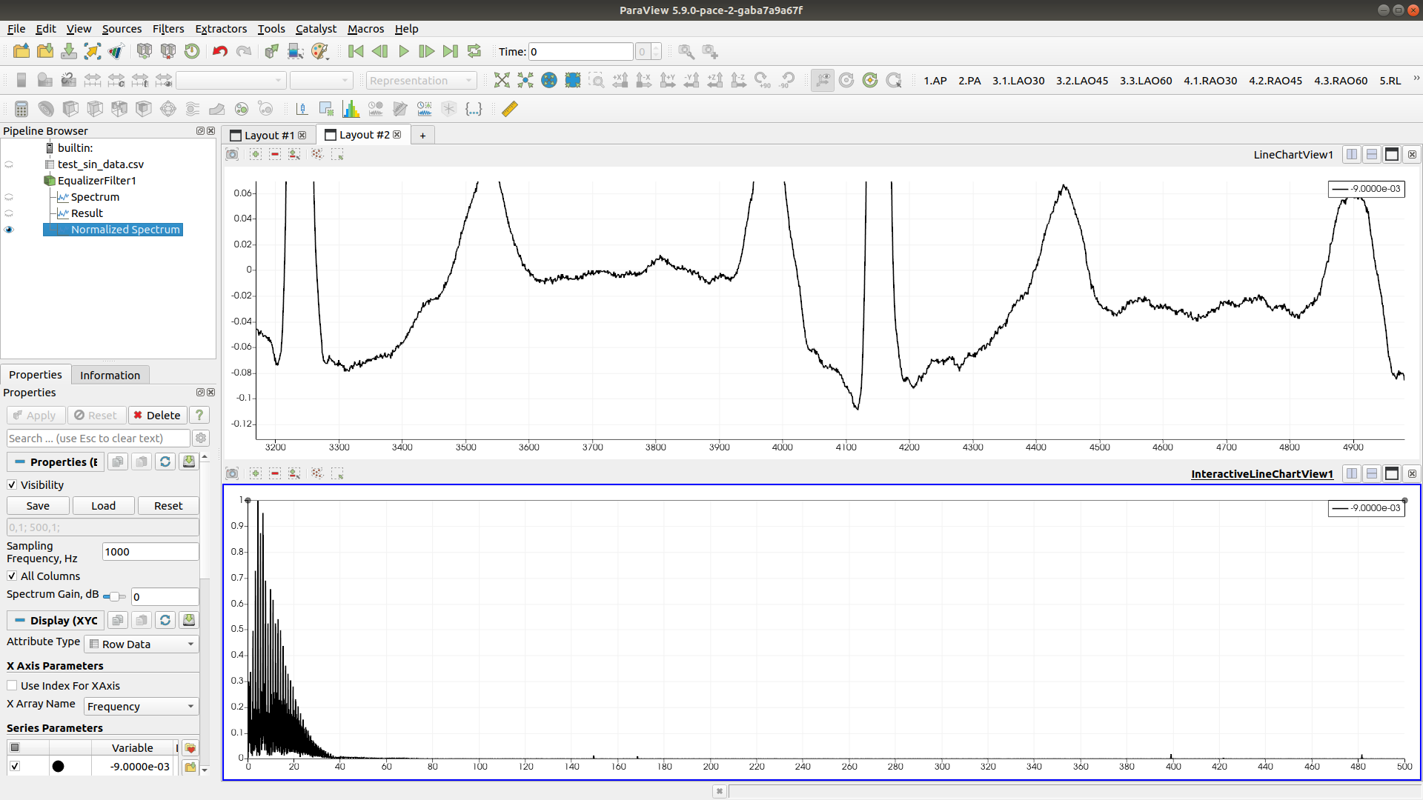Viewport: 1423px width, 800px height.
Task: Open the Representation dropdown
Action: point(421,80)
